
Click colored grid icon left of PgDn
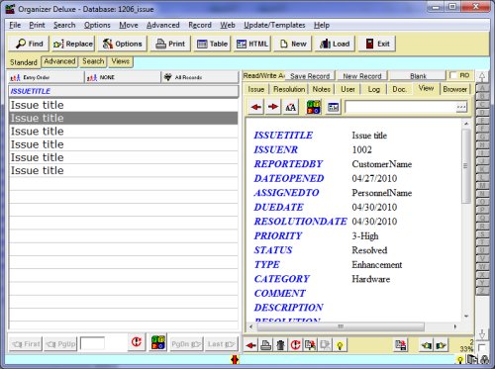click(158, 342)
